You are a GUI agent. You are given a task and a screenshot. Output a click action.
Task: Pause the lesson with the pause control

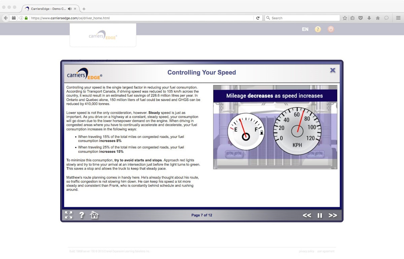pos(319,215)
